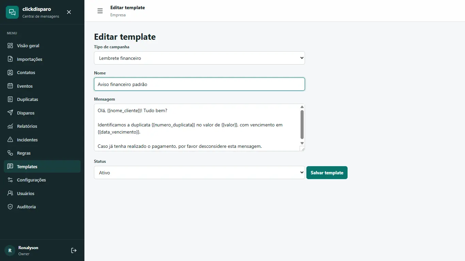This screenshot has height=261, width=465.
Task: Click the logout icon beside Ronalyson
Action: 74,250
